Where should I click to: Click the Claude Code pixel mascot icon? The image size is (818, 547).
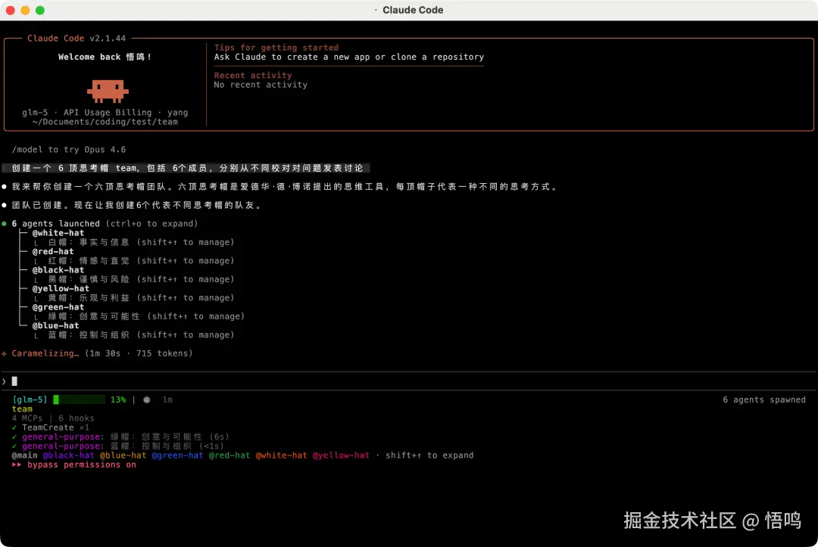click(x=107, y=90)
